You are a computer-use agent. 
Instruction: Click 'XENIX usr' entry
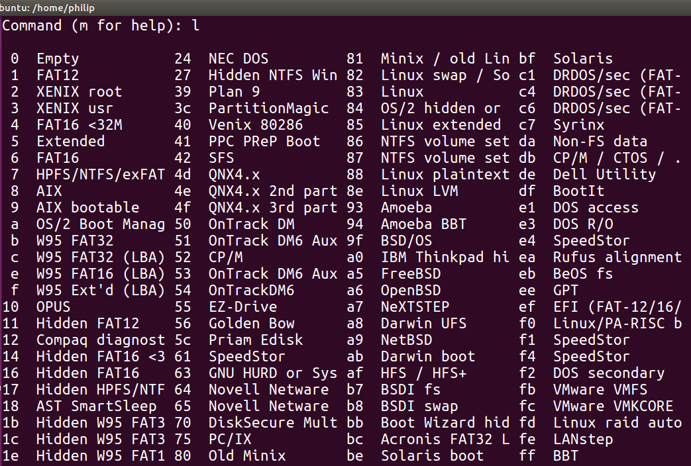pyautogui.click(x=75, y=109)
